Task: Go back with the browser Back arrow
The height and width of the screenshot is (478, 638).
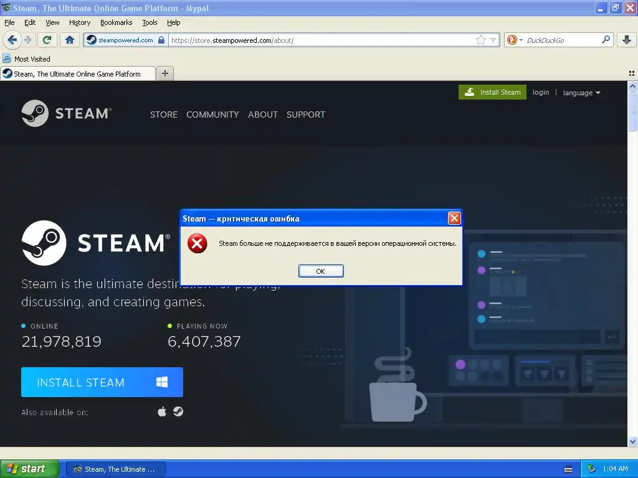Action: (x=12, y=40)
